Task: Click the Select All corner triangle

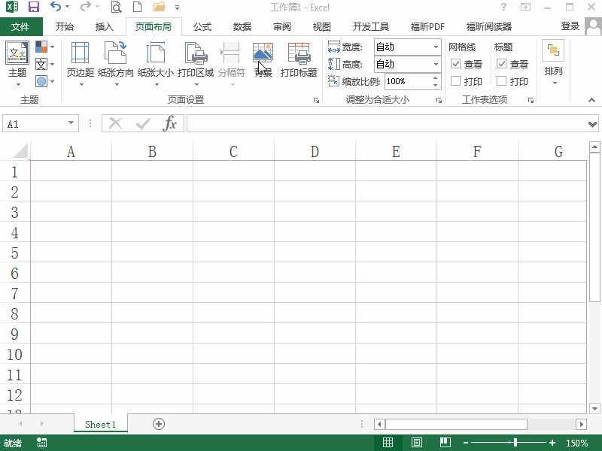Action: [x=20, y=151]
